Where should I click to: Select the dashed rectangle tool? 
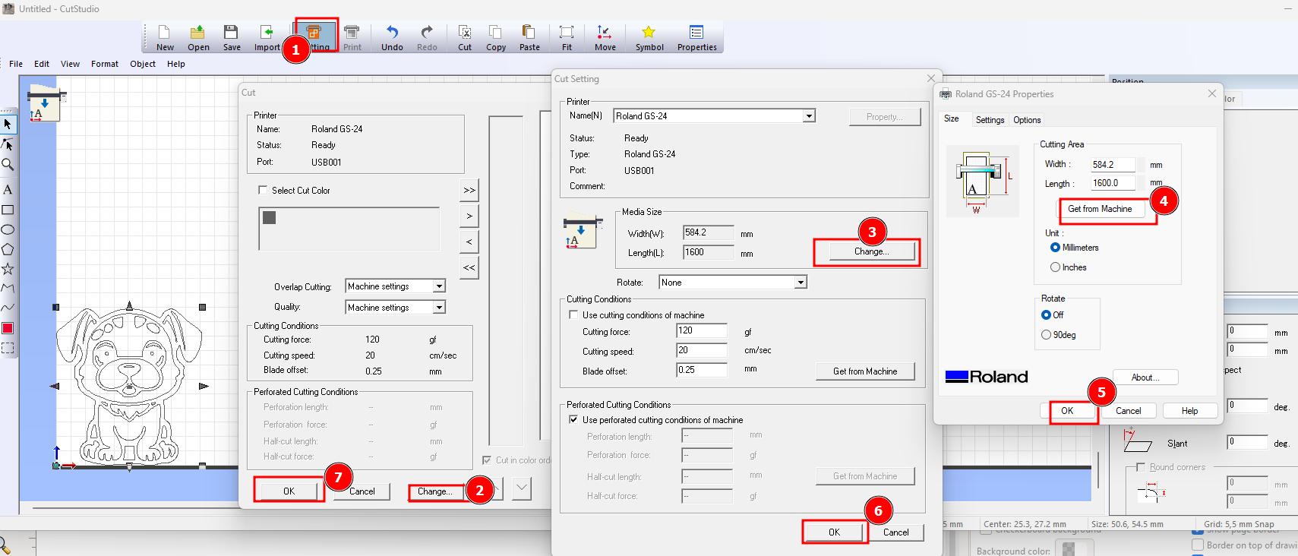click(8, 348)
